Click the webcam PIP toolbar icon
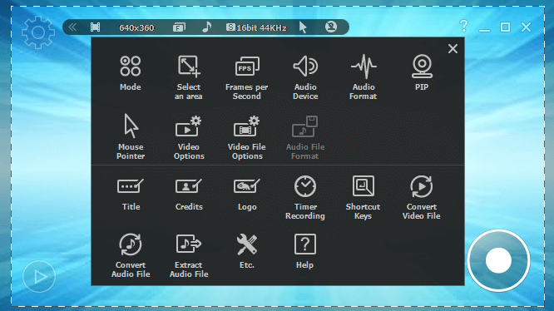Image resolution: width=554 pixels, height=311 pixels. tap(331, 27)
